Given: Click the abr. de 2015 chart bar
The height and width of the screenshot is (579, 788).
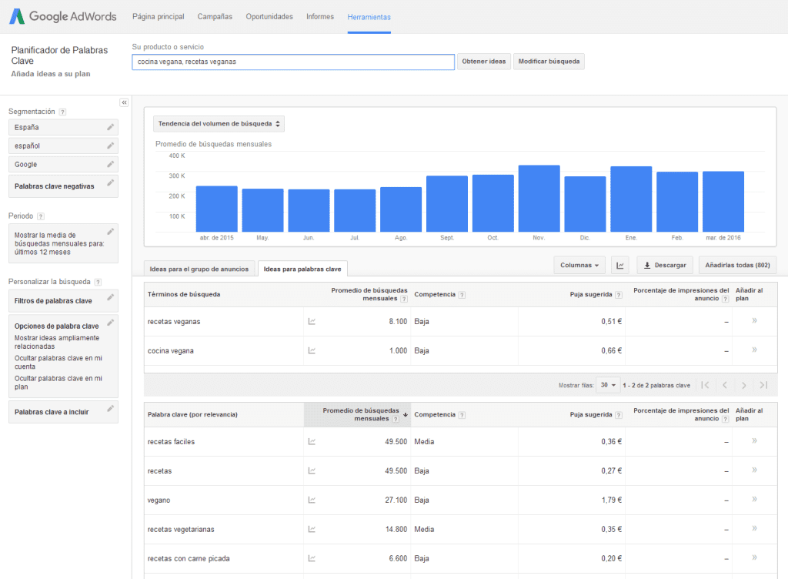Looking at the screenshot, I should coord(216,209).
